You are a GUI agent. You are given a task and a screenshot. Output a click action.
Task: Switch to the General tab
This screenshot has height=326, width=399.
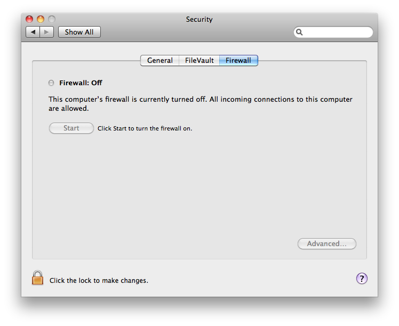point(159,61)
